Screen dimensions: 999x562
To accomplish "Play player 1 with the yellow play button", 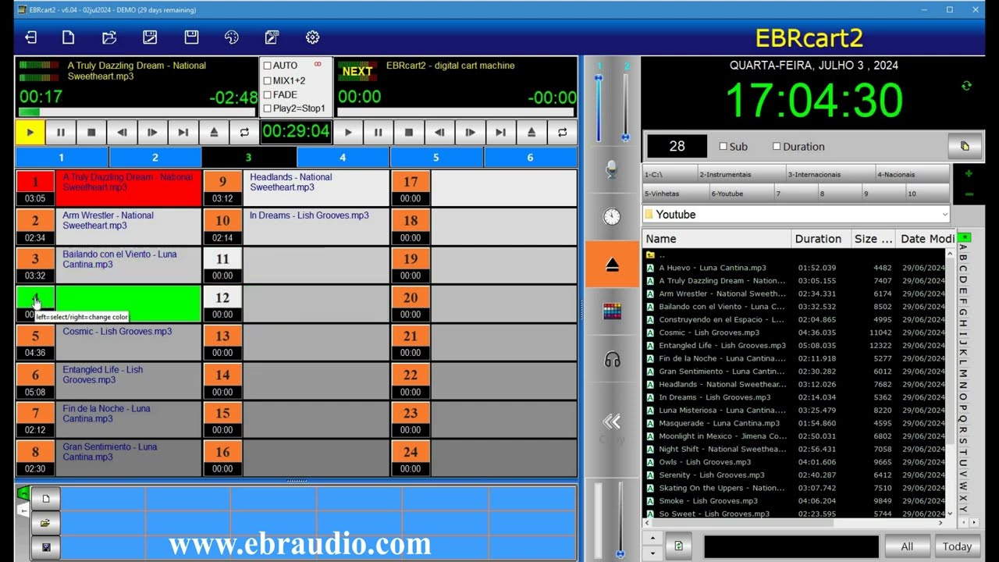I will click(x=30, y=133).
